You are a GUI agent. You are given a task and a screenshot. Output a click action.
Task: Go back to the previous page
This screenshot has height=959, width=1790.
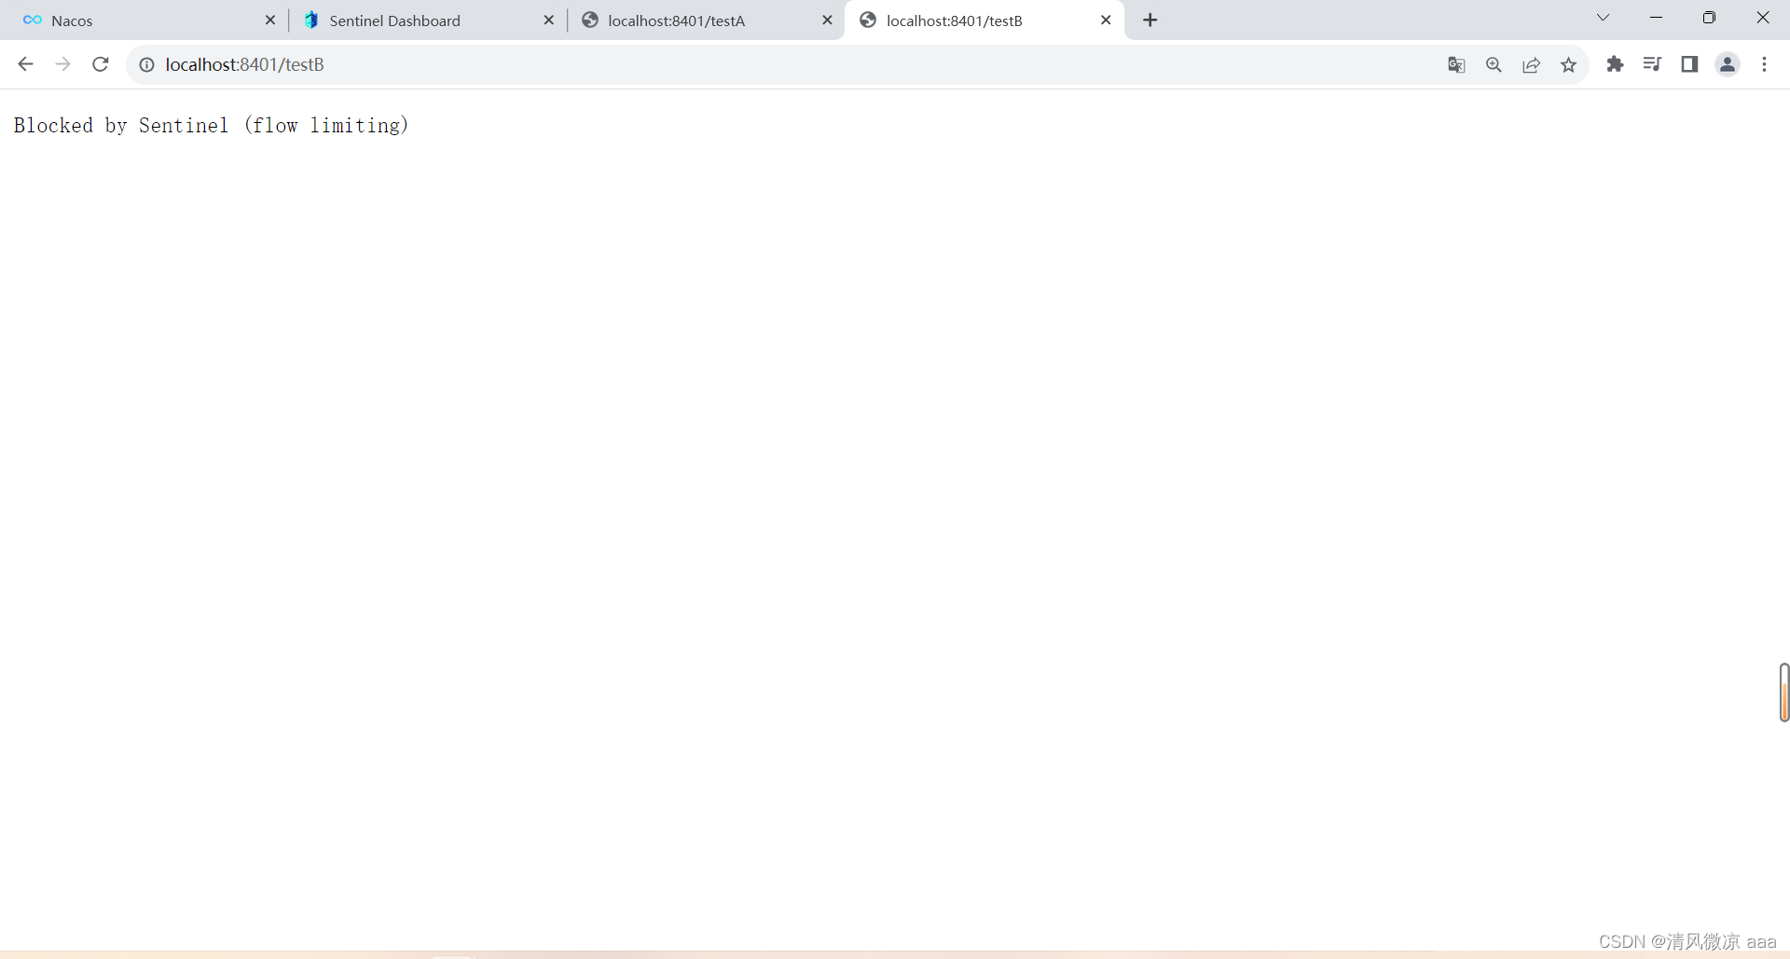click(25, 64)
